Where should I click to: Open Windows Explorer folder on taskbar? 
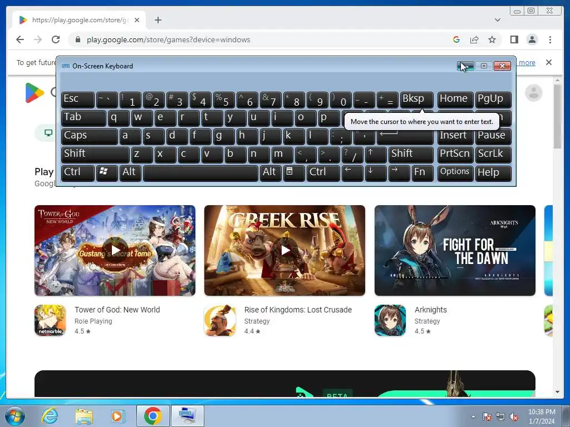tap(84, 416)
